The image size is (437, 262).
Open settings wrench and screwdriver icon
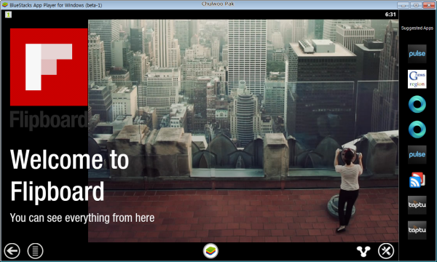point(386,251)
